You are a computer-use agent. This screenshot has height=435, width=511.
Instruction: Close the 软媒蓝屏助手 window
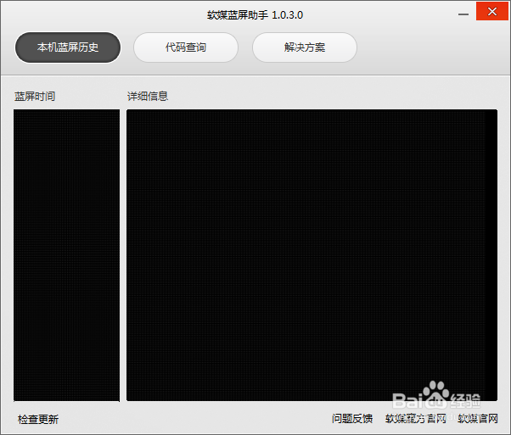491,11
